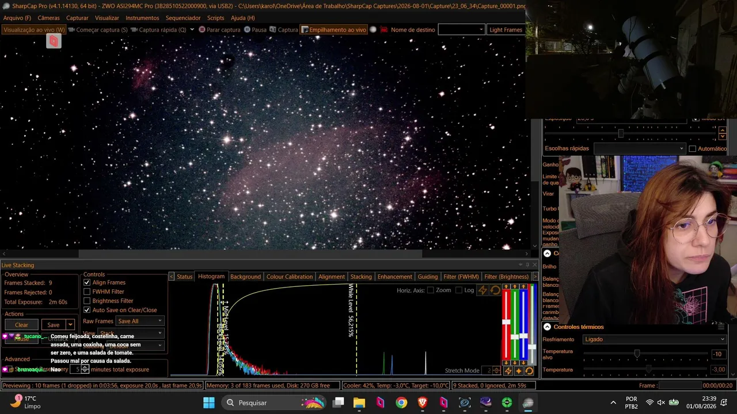Toggle the Automático checkbox
Viewport: 737px width, 414px height.
(693, 148)
